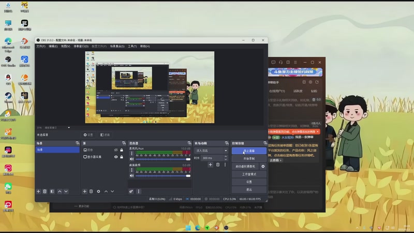Mute the 桌面音频 channel speaker icon

click(x=132, y=176)
